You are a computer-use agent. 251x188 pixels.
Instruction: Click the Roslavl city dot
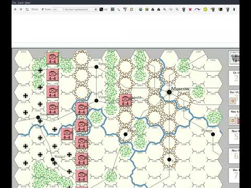point(53,159)
